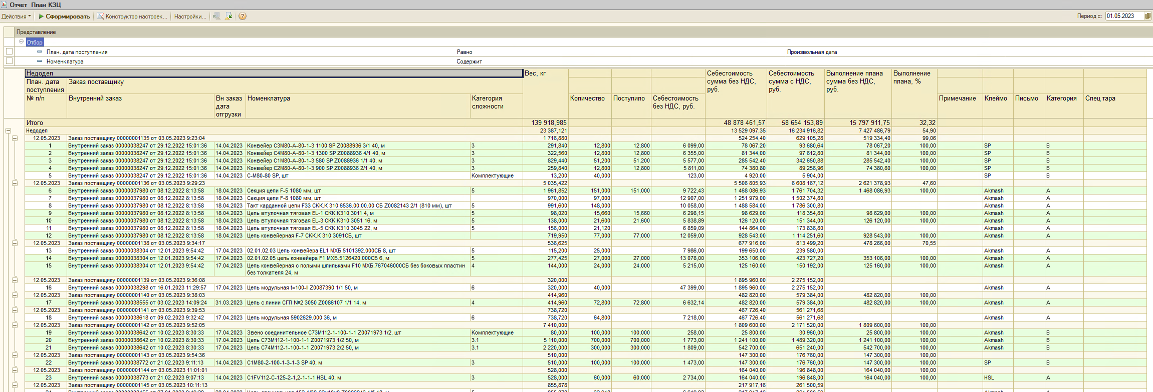Enable the План. дата поступления filter checkbox
This screenshot has width=1153, height=392.
pos(9,51)
